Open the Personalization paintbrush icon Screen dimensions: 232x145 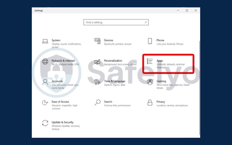point(97,62)
